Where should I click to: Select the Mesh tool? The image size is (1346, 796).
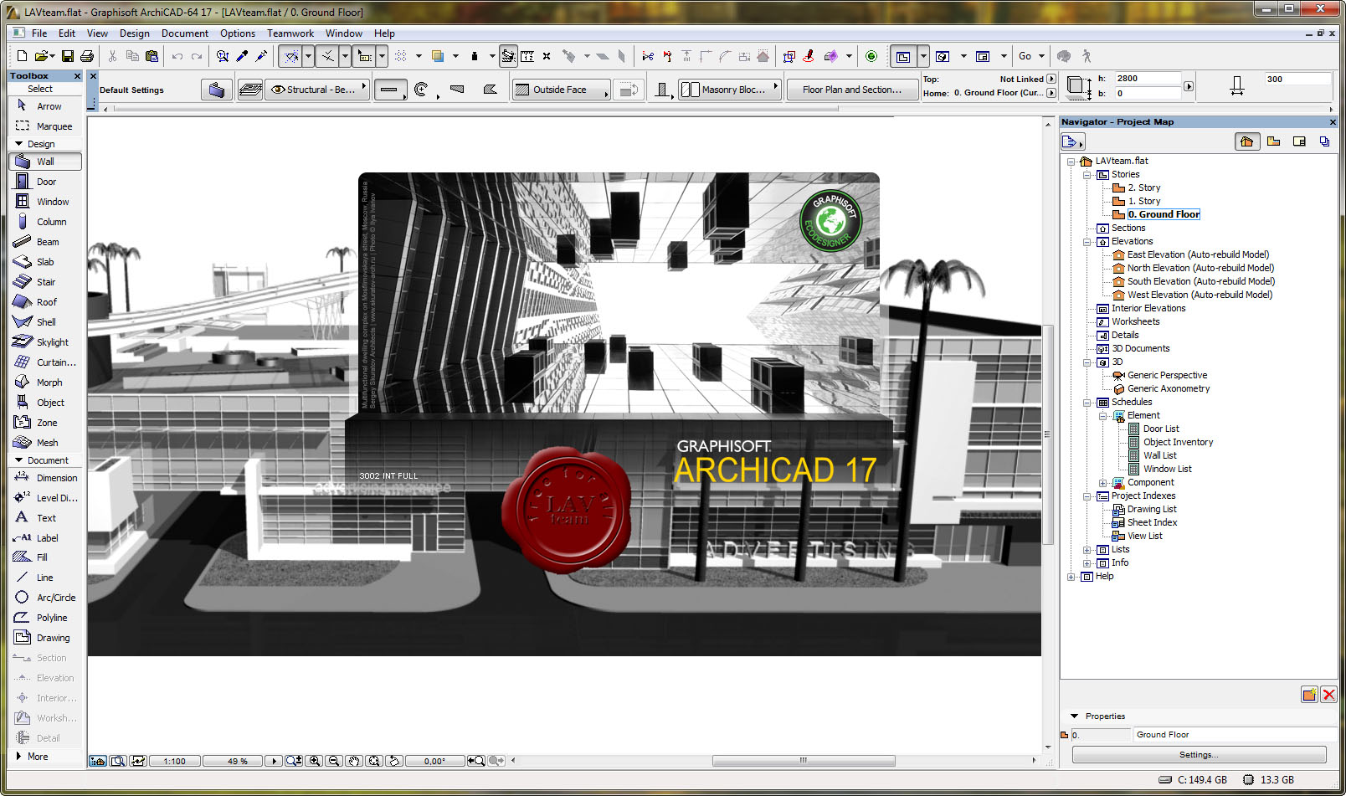(45, 443)
